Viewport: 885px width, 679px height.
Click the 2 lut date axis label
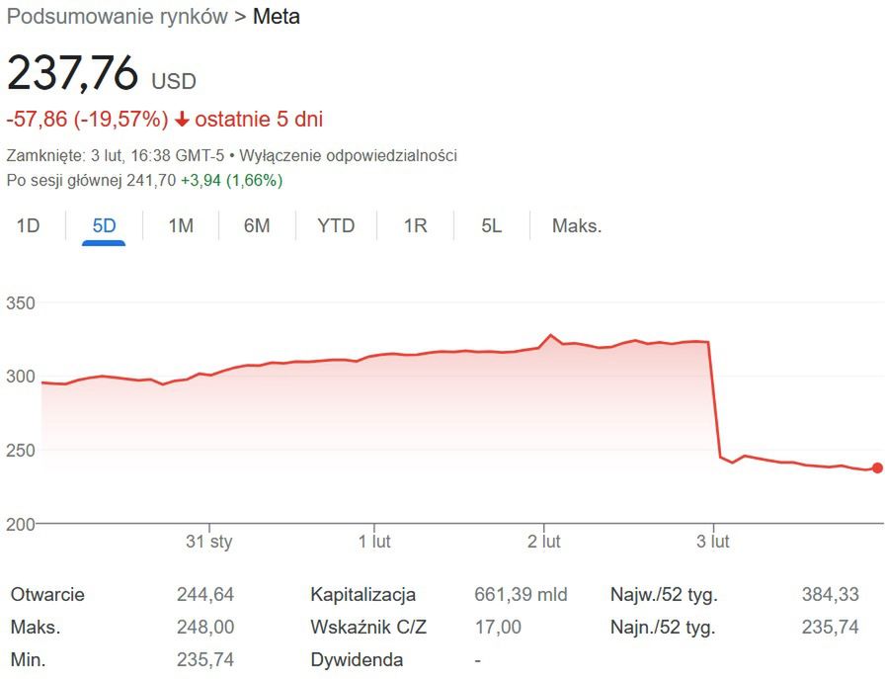(x=544, y=542)
